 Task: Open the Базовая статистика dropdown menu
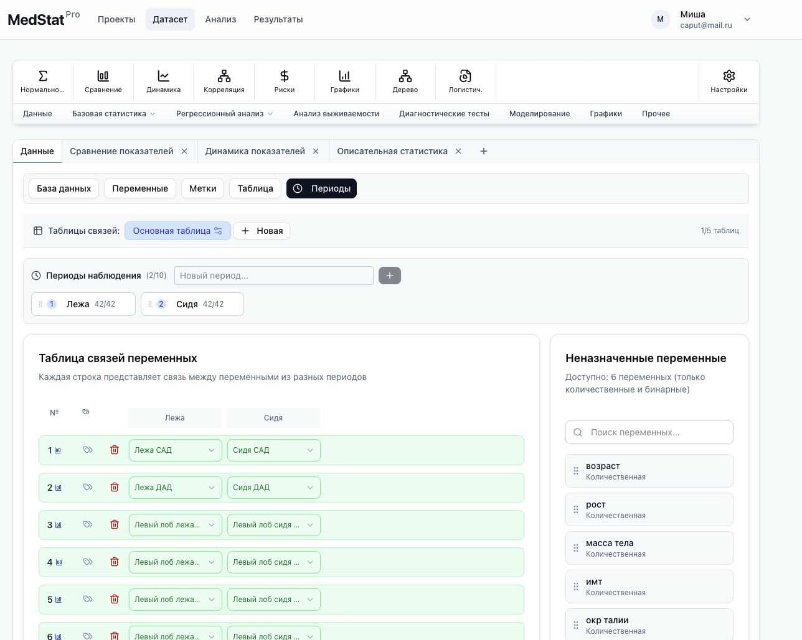(x=113, y=113)
